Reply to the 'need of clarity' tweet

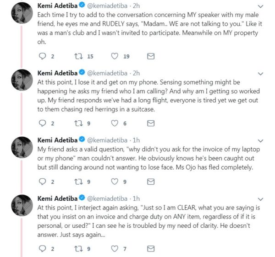(42, 249)
